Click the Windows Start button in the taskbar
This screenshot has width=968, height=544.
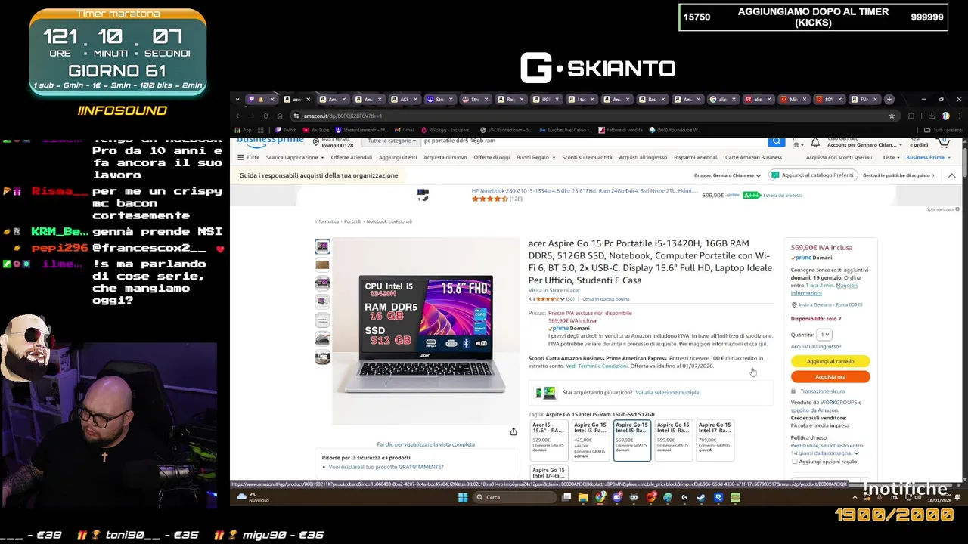[x=463, y=497]
